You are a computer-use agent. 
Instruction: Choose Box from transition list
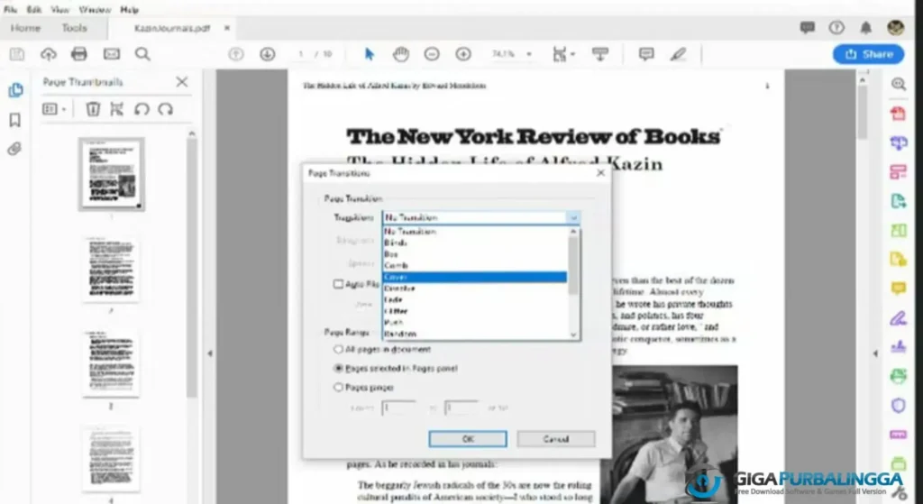pyautogui.click(x=475, y=254)
